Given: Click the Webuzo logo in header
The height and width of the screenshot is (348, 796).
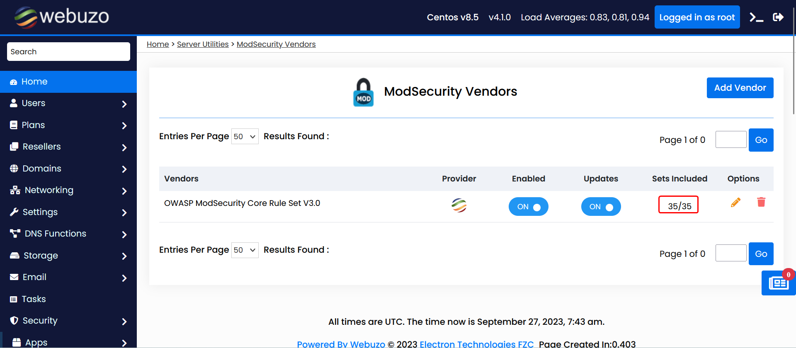Looking at the screenshot, I should (62, 17).
